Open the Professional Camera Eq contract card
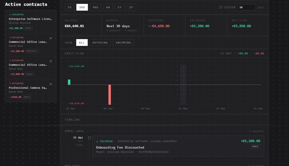Image resolution: width=289 pixels, height=166 pixels. coord(31,91)
